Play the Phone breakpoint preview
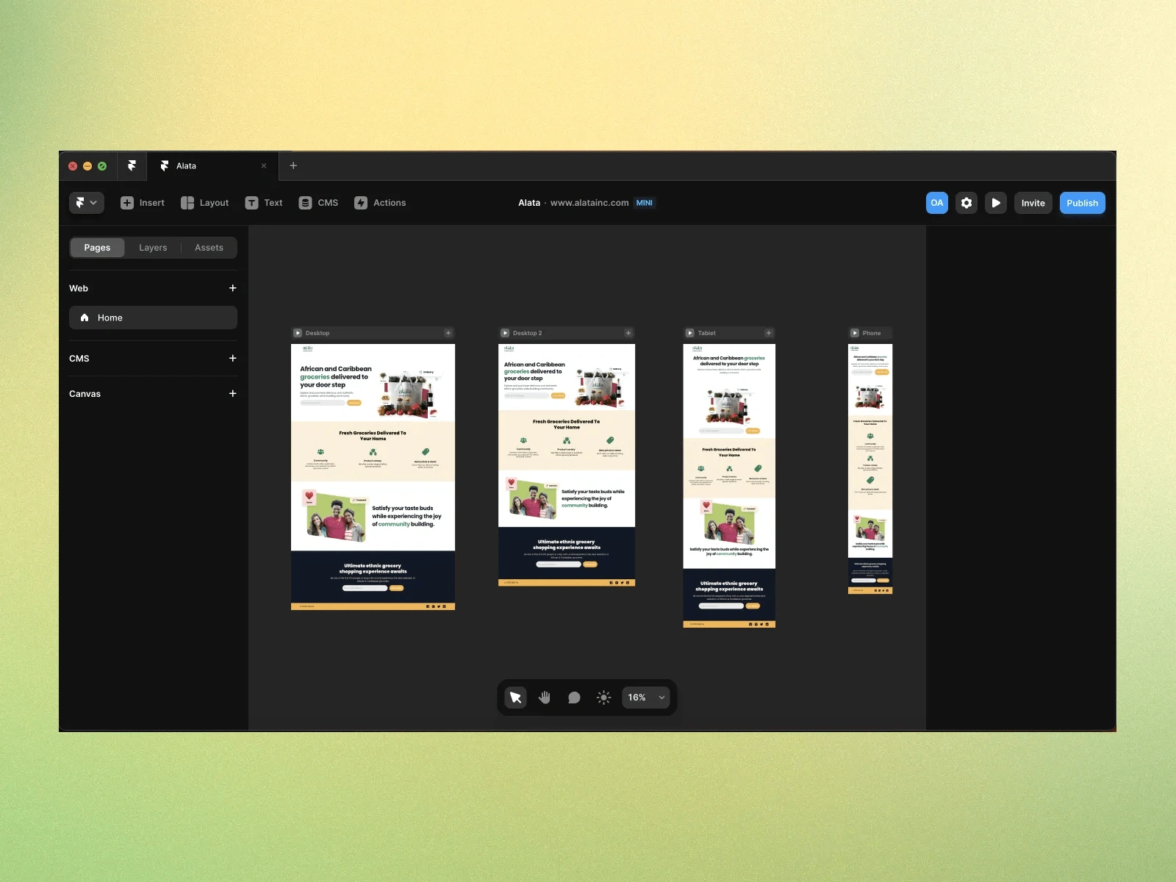This screenshot has height=882, width=1176. 855,333
